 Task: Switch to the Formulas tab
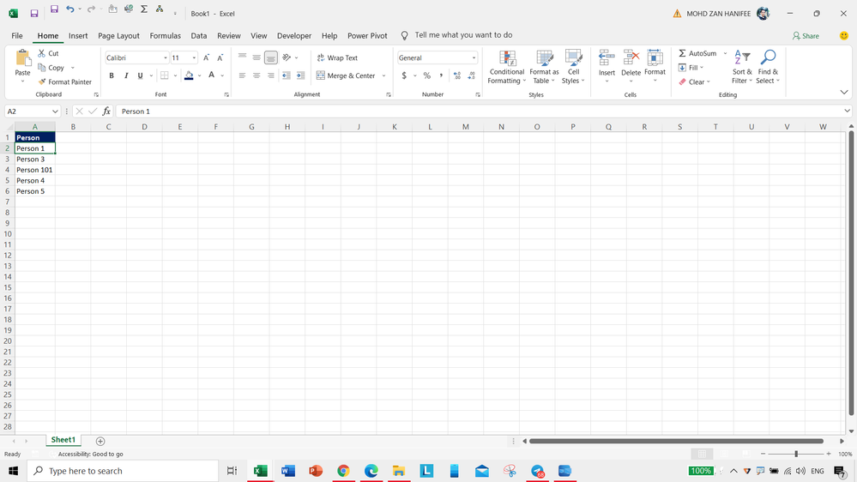[x=165, y=35]
